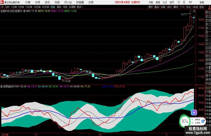
Task: Switch to 60分钟 chart period
Action: coord(45,7)
